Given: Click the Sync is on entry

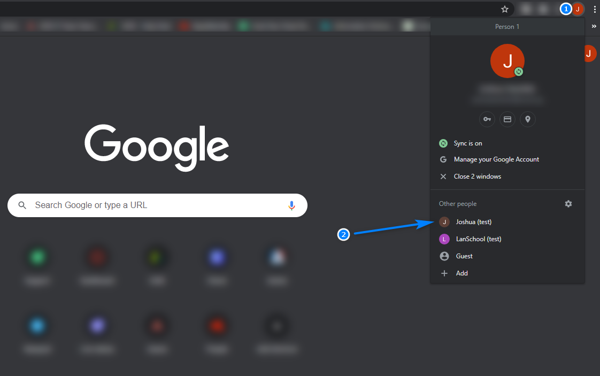Looking at the screenshot, I should point(466,143).
